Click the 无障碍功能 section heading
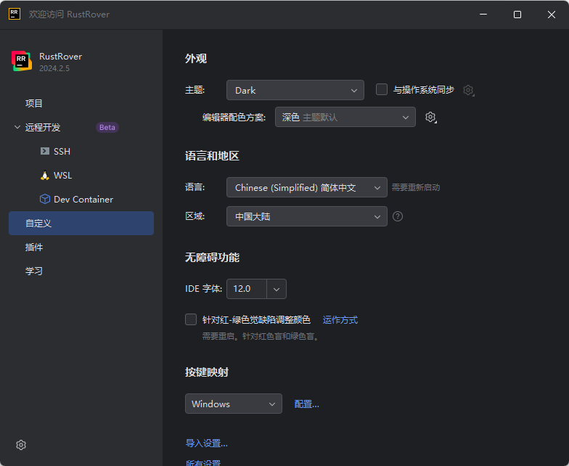The width and height of the screenshot is (569, 466). pyautogui.click(x=212, y=258)
